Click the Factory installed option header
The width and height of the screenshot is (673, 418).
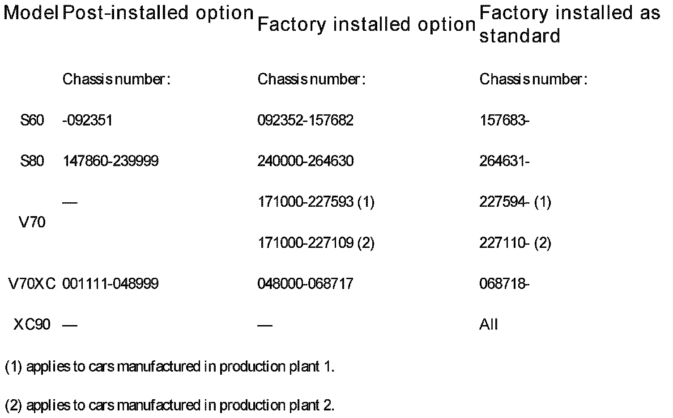[366, 25]
